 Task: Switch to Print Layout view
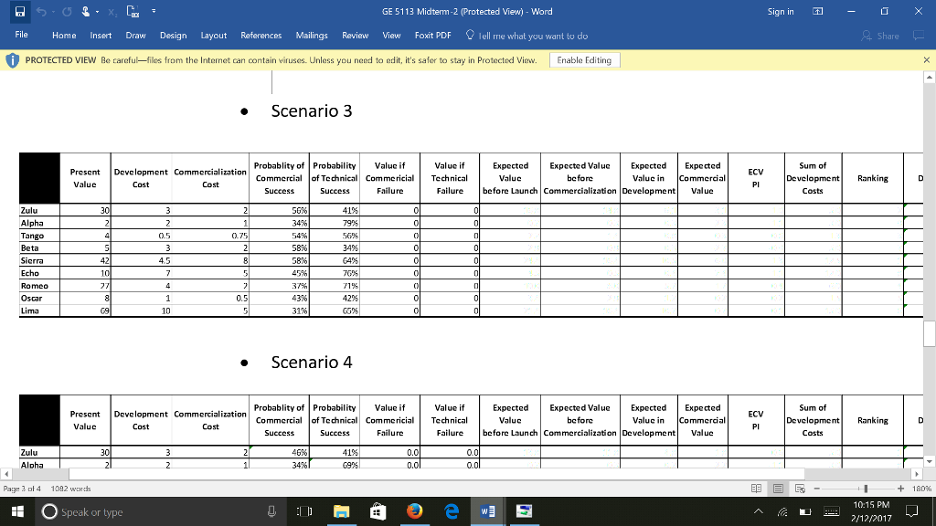(778, 489)
